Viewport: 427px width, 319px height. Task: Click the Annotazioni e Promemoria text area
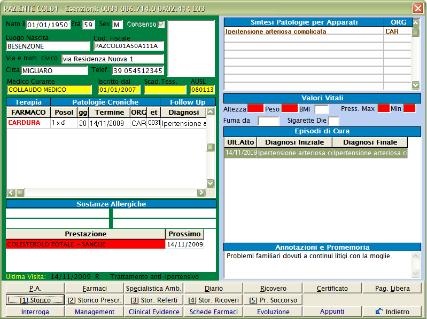pos(317,265)
